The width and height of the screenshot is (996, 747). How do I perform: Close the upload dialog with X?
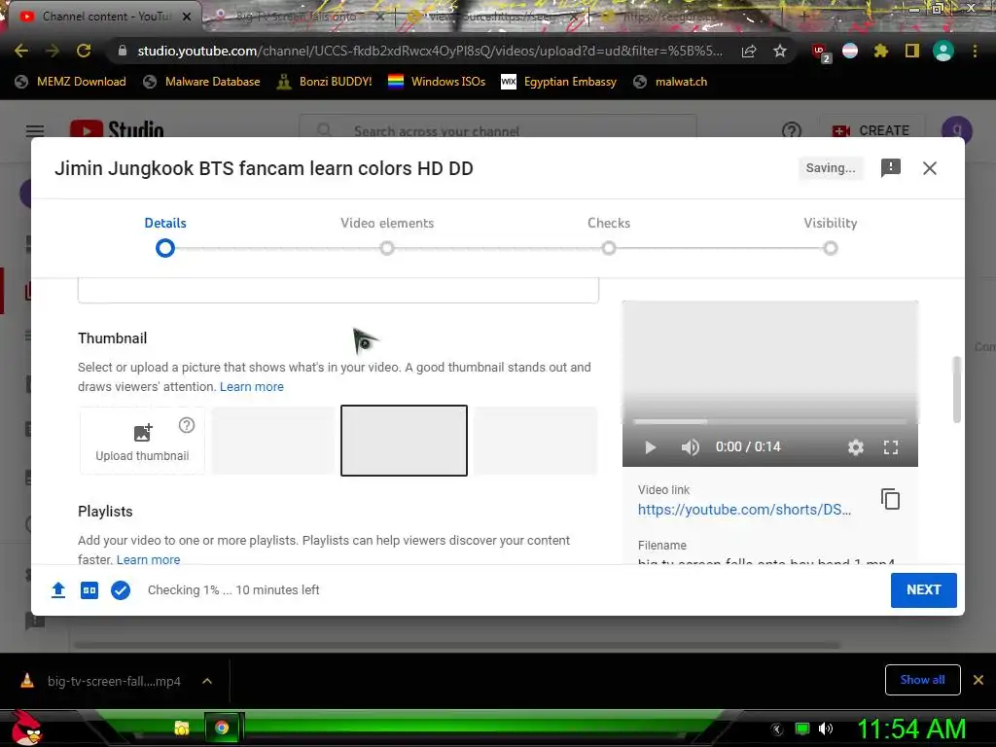(x=929, y=168)
